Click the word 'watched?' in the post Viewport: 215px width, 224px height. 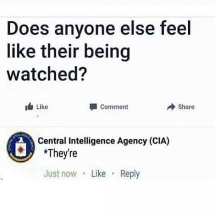coord(47,74)
